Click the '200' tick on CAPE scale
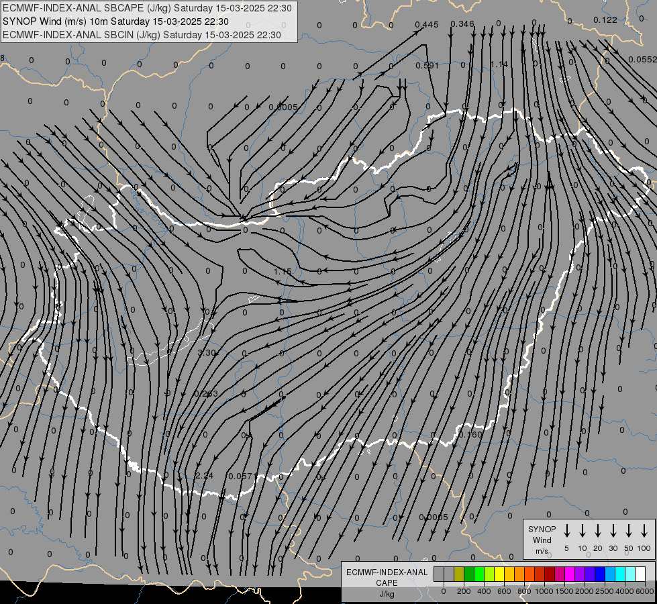 464,591
